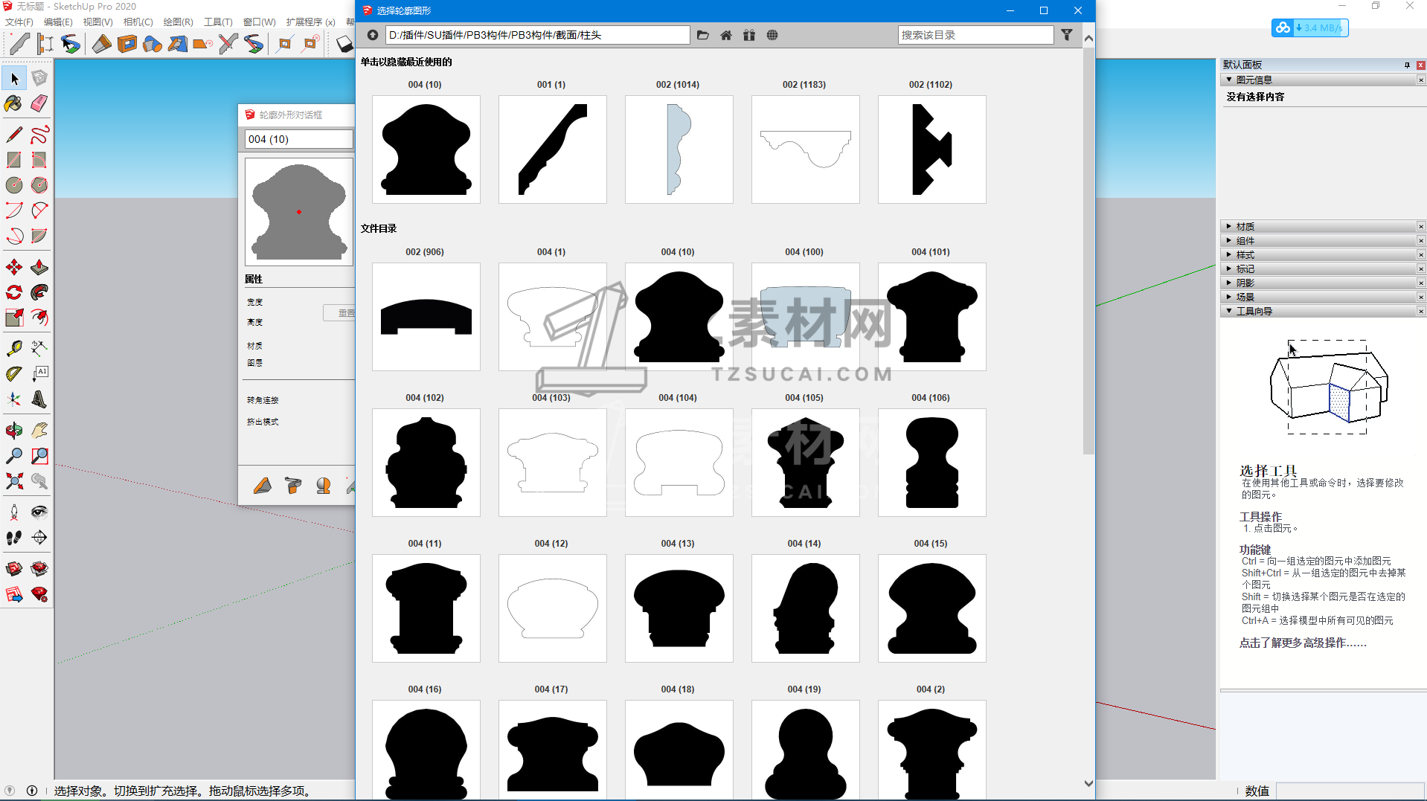
Task: Click the 搜索该目录 search field
Action: pyautogui.click(x=975, y=35)
